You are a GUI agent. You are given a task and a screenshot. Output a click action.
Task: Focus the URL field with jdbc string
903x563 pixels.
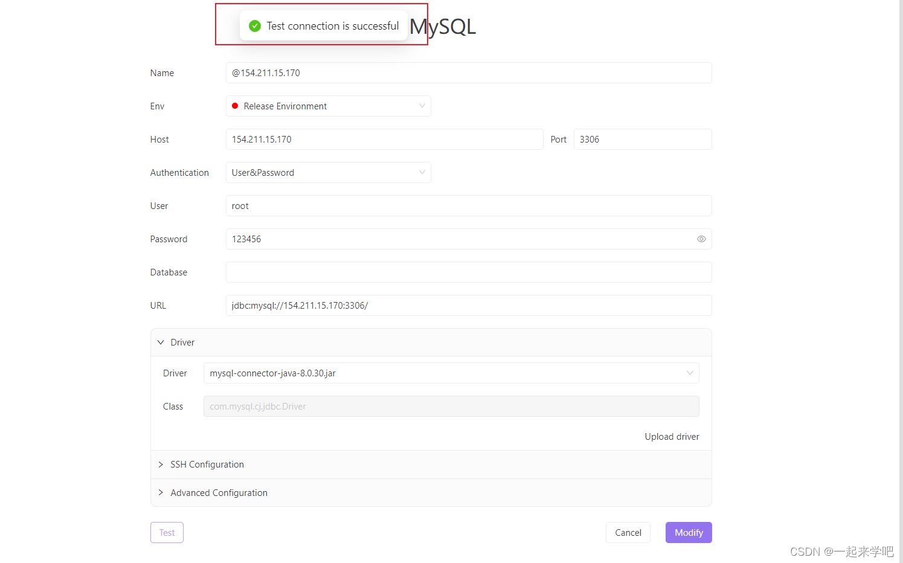[x=469, y=306]
